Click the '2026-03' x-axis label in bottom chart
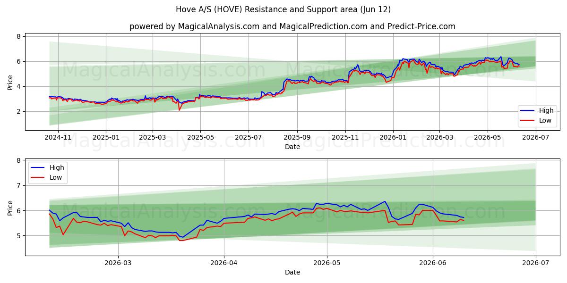 coord(118,264)
